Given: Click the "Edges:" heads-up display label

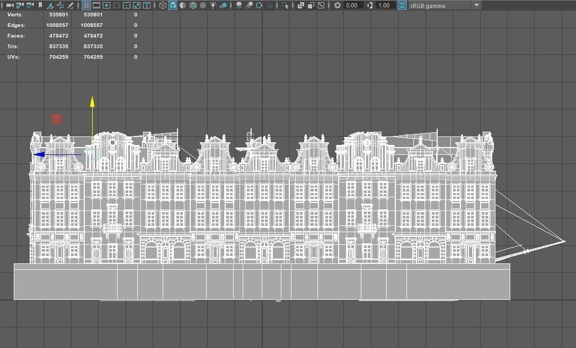Looking at the screenshot, I should click(16, 25).
